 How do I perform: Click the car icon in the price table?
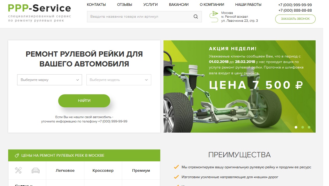(x=35, y=171)
